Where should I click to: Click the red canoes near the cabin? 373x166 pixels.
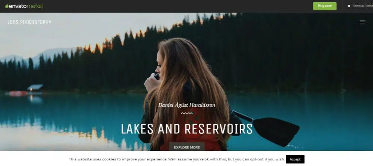pyautogui.click(x=18, y=94)
